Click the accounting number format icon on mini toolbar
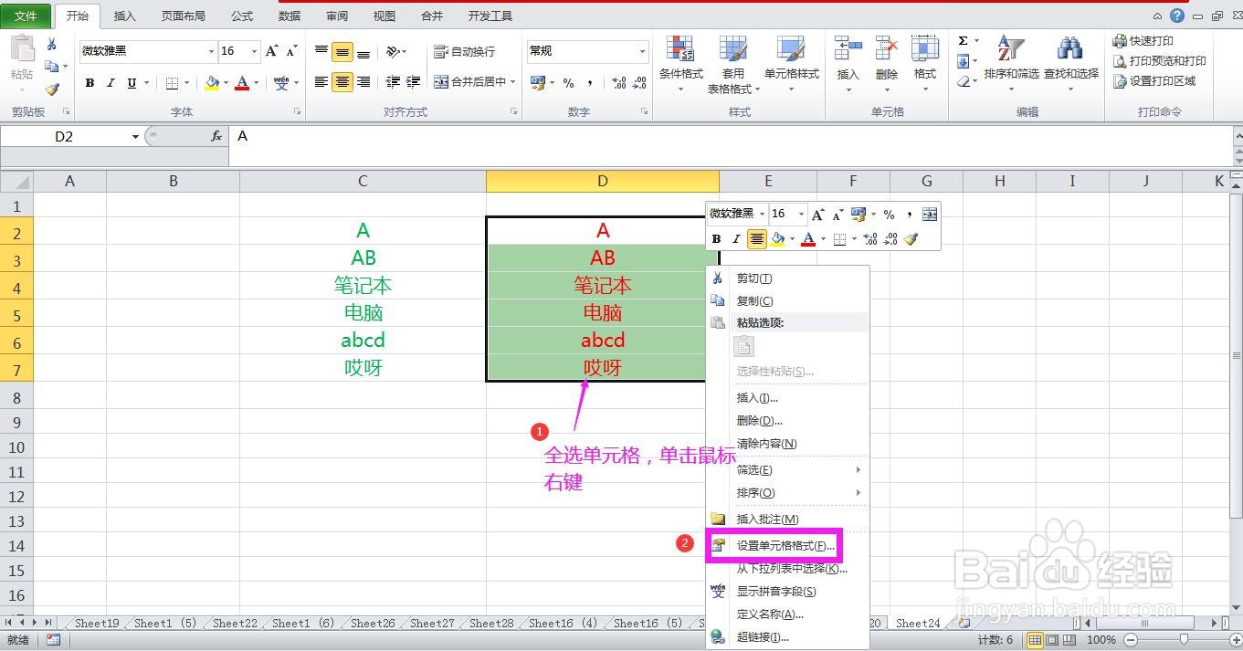The height and width of the screenshot is (651, 1243). coord(858,214)
